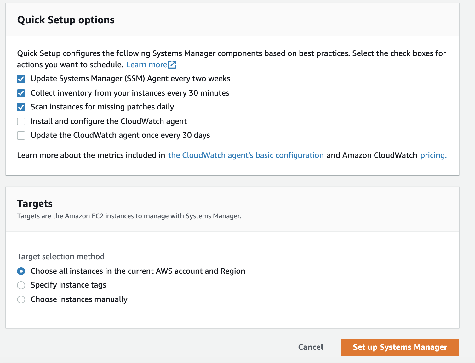Click the Choose all instances label text

click(137, 271)
